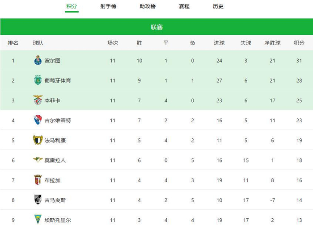313x229 pixels.
Task: Click the green 联赛 header bar
Action: click(x=156, y=27)
